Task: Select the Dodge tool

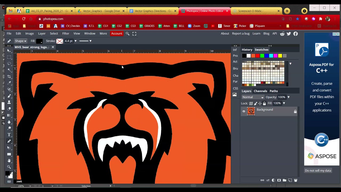Action: [x=9, y=128]
